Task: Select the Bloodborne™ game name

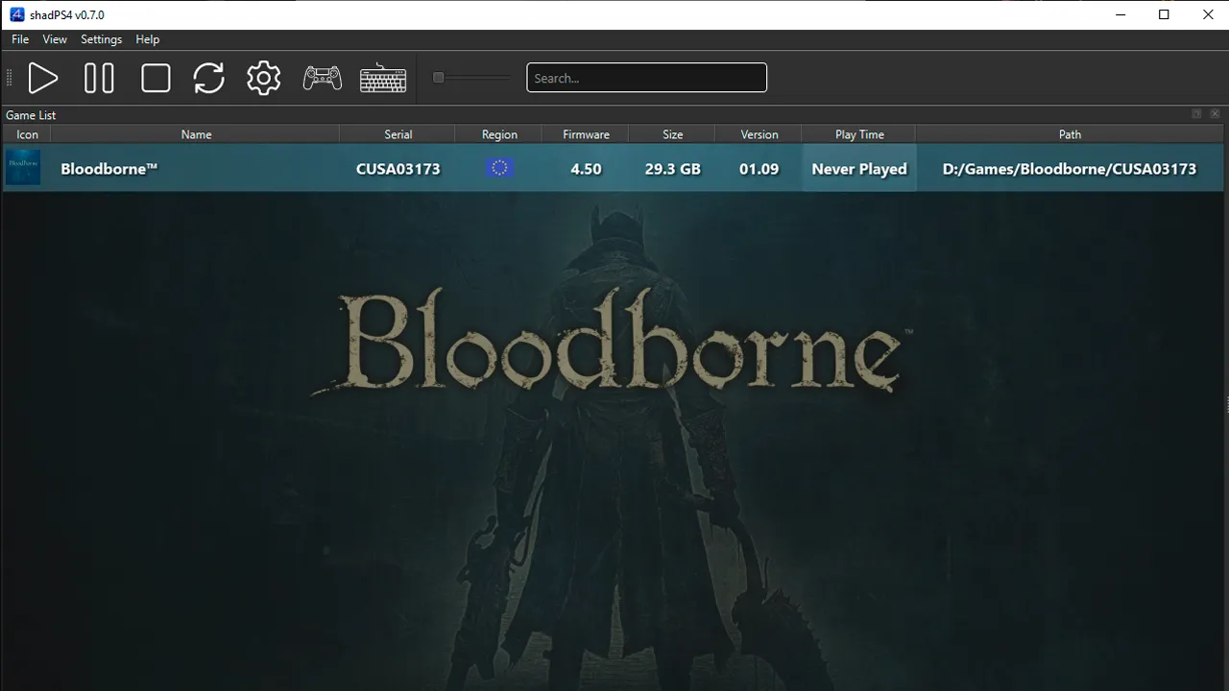Action: (108, 169)
